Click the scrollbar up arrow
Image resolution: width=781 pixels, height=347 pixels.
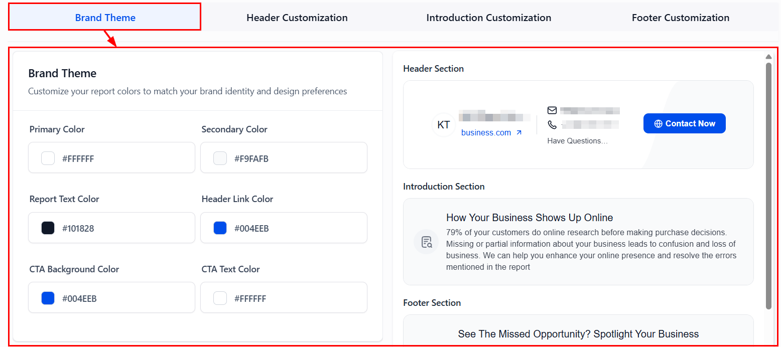(768, 57)
